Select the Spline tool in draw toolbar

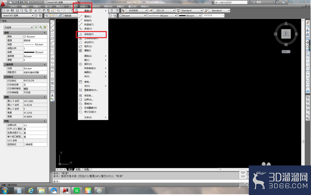[x=52, y=55]
